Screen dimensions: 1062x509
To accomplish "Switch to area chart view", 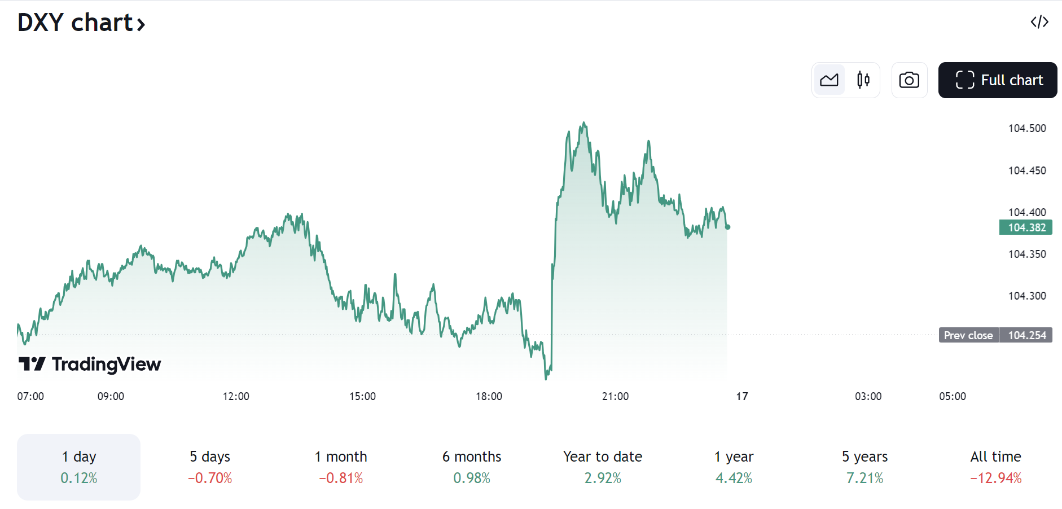I will (829, 80).
